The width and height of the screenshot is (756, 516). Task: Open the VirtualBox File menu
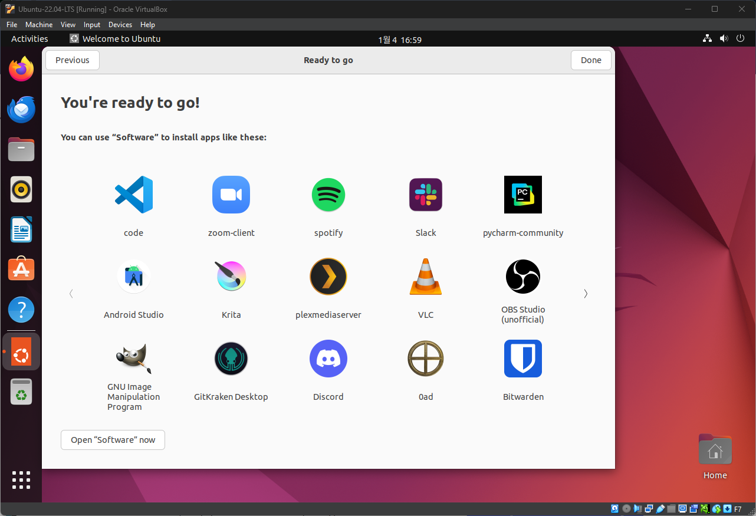(x=12, y=25)
